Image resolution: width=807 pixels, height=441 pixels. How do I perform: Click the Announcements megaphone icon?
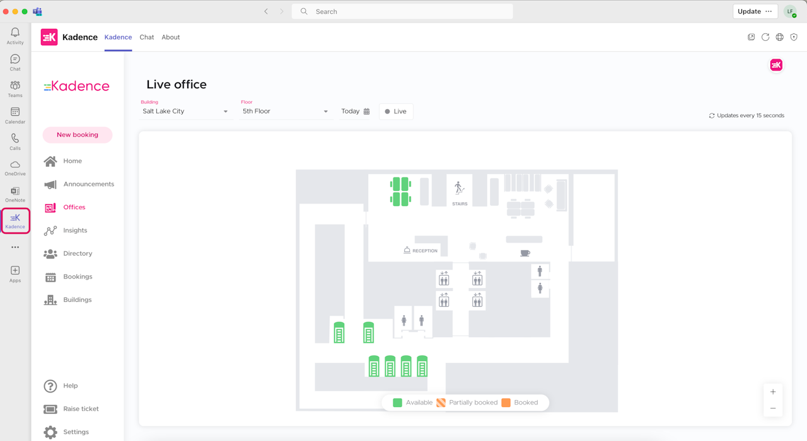coord(50,184)
